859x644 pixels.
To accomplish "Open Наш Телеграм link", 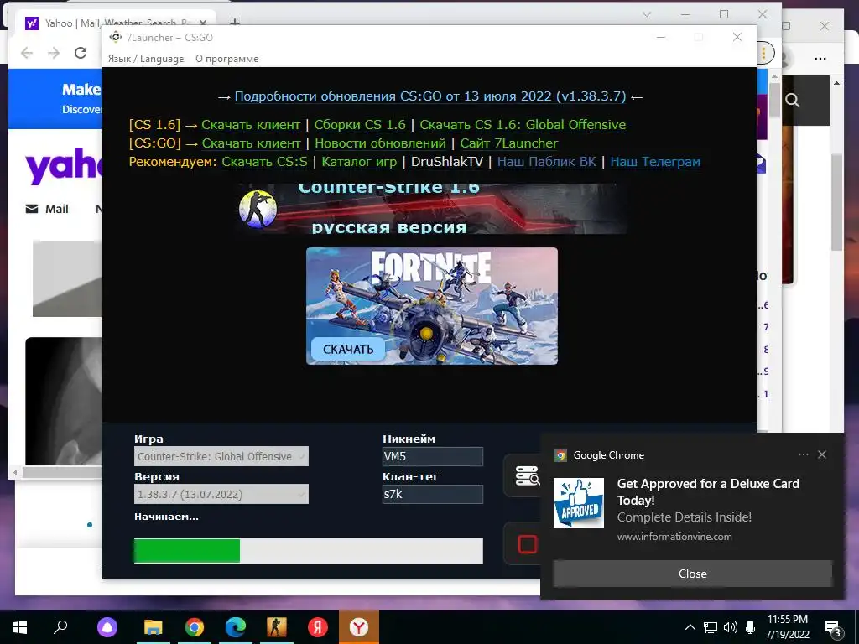I will coord(655,162).
